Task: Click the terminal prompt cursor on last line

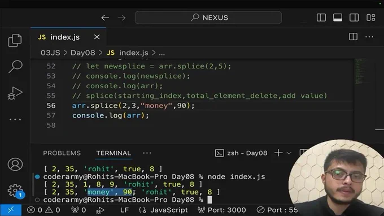Action: click(210, 200)
